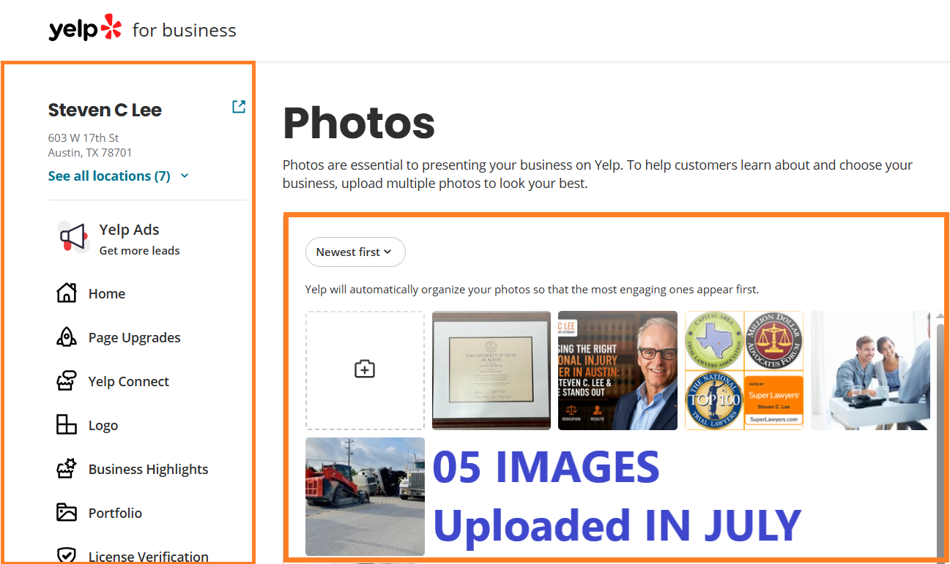Open the framed University of Texas diploma photo
Screen dimensions: 950x564
[x=491, y=370]
